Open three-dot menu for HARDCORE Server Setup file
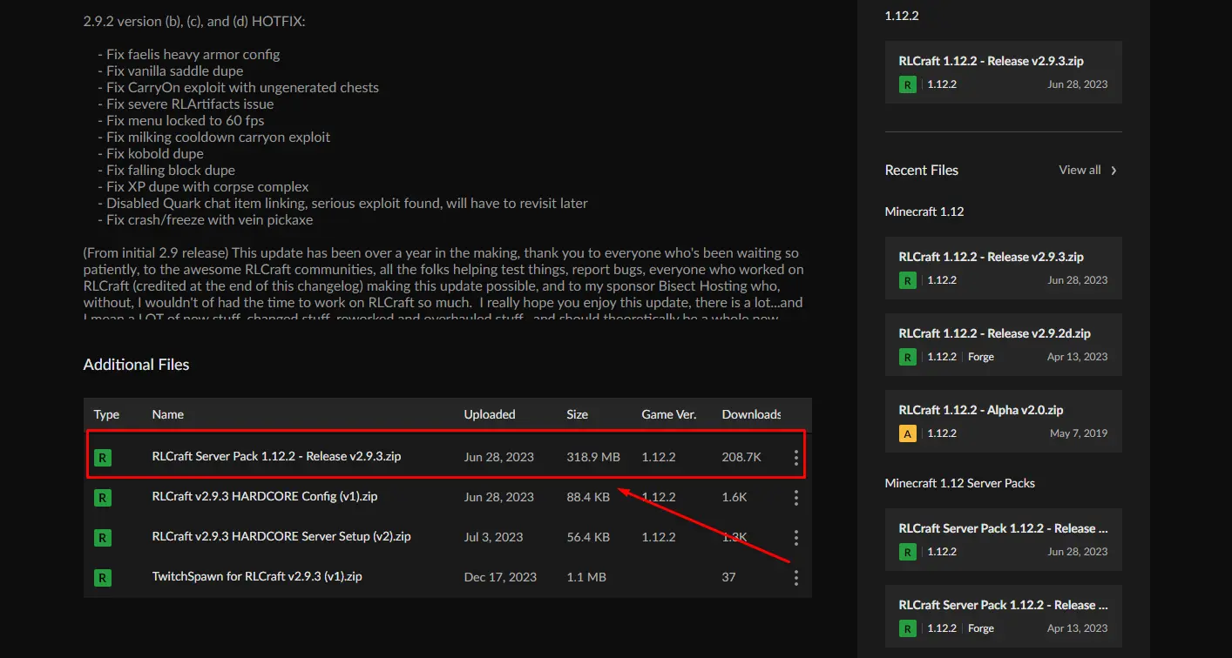1232x658 pixels. pos(795,538)
